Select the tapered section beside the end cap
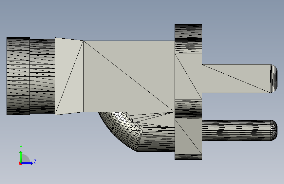Viewport: 284px width, 184px height. 69,76
